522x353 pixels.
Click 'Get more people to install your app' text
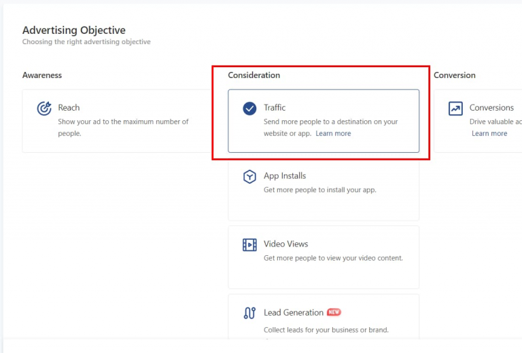point(319,190)
